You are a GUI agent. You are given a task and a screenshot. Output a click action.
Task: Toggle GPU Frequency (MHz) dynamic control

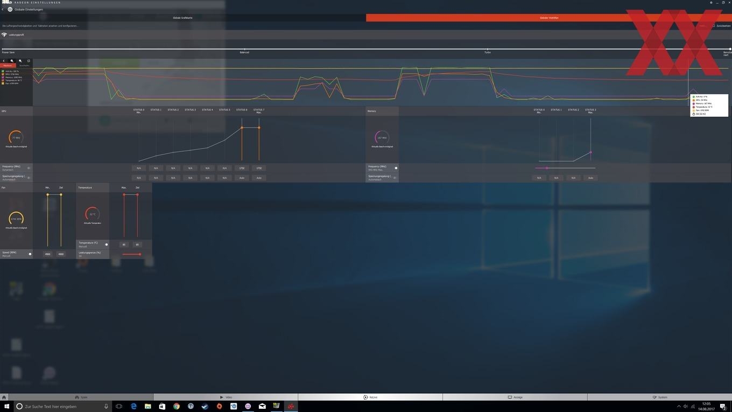pos(29,168)
